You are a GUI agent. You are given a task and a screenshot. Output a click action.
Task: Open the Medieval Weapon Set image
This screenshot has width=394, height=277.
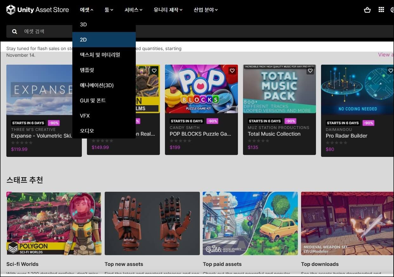[347, 223]
